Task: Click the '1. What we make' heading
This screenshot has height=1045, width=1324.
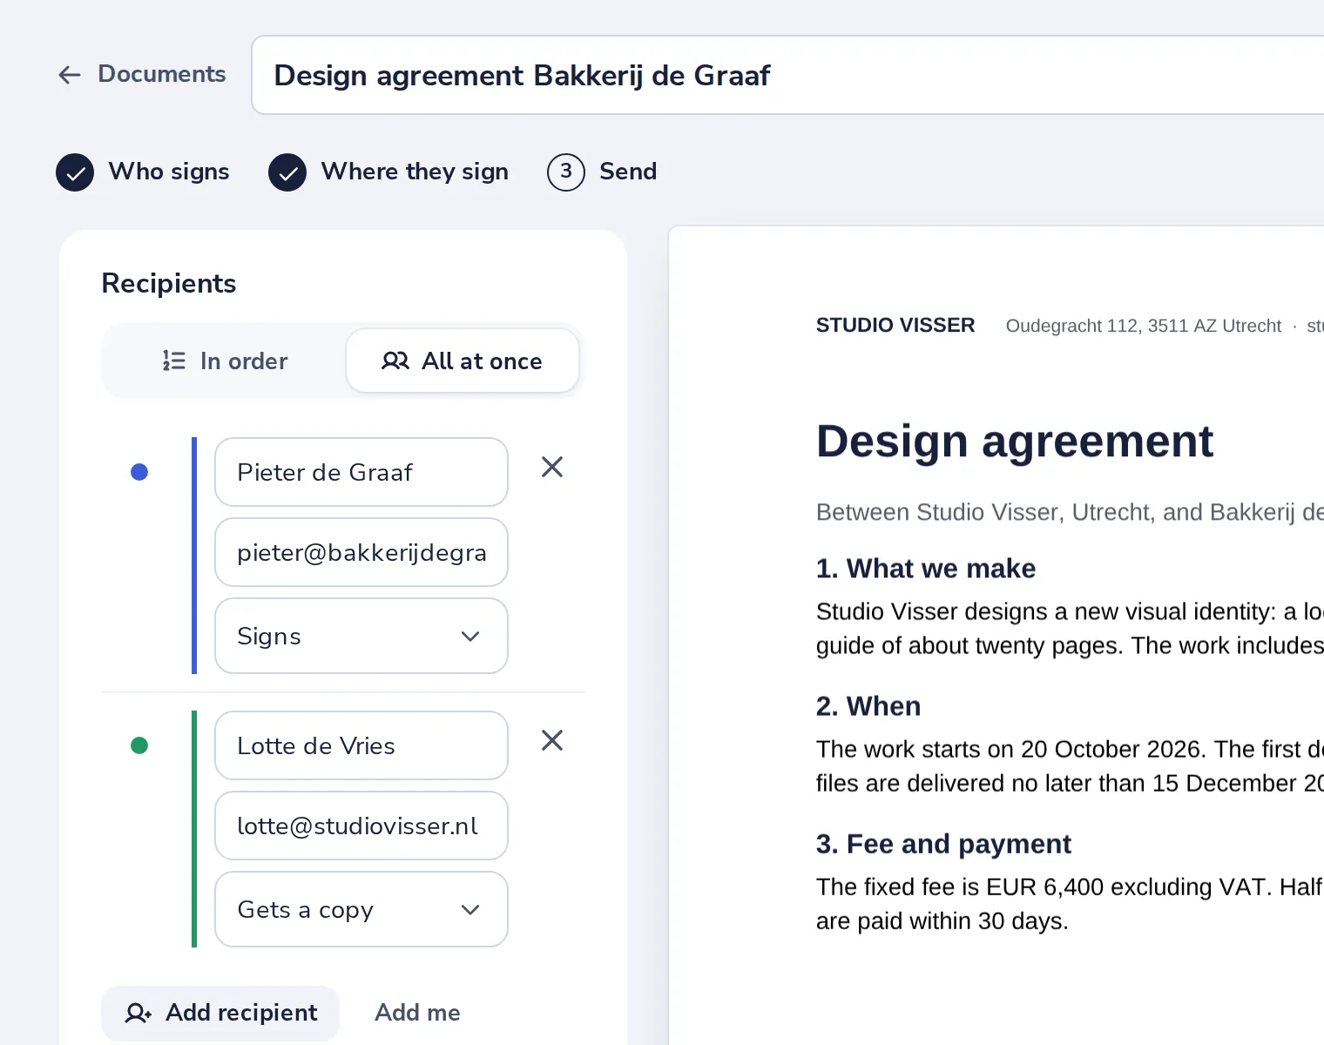Action: 926,569
